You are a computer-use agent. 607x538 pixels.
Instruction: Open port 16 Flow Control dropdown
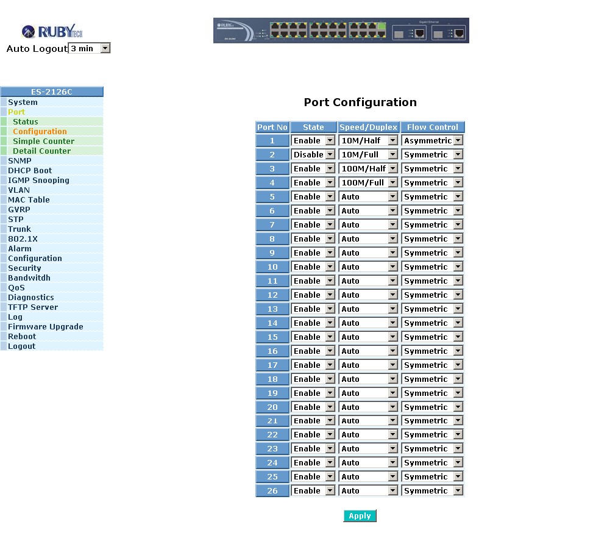(x=433, y=351)
